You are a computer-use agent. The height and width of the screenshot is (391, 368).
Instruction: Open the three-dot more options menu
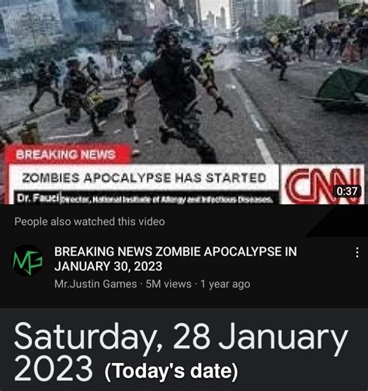[357, 252]
